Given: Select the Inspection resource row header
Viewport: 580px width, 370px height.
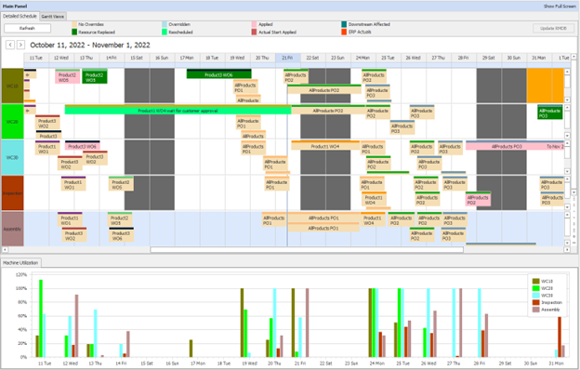Looking at the screenshot, I should coord(13,193).
